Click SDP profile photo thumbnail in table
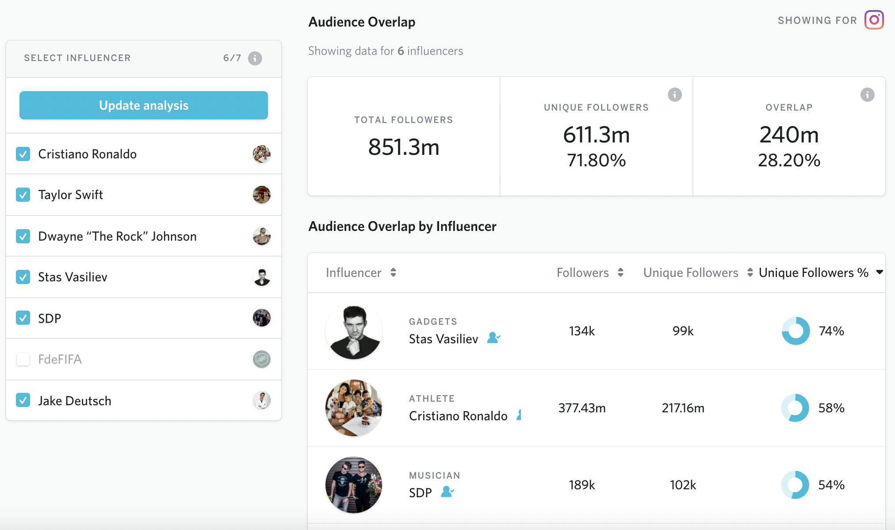895x530 pixels. click(353, 484)
